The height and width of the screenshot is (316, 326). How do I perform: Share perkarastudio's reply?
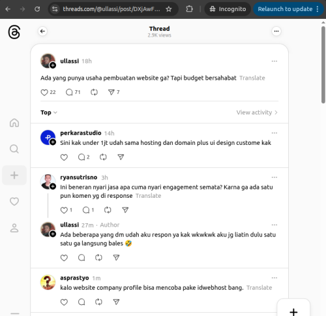121,157
